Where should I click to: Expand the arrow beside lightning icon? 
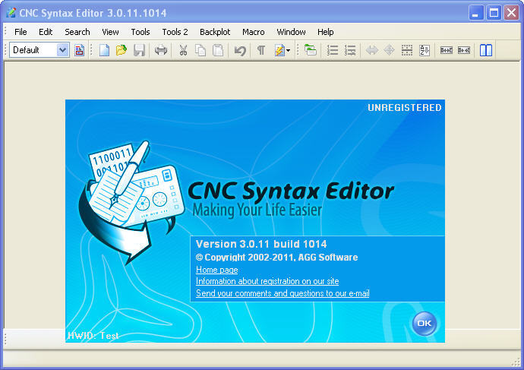(x=289, y=50)
